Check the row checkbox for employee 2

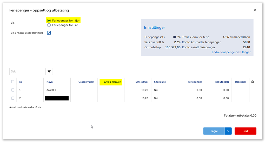(x=13, y=98)
